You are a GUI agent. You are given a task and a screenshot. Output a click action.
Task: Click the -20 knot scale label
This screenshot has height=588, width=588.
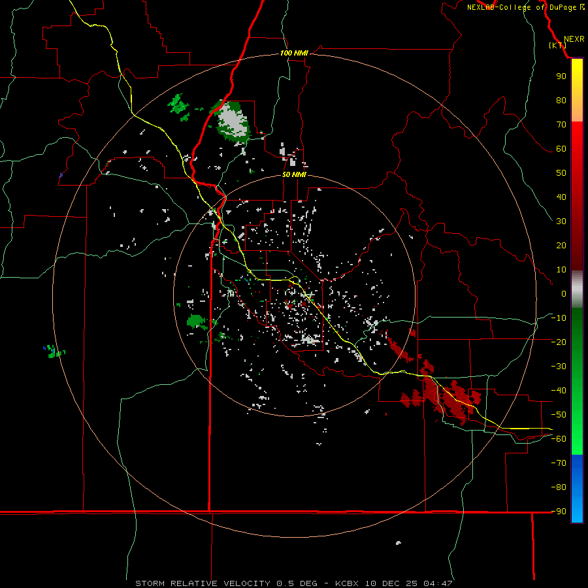point(559,342)
